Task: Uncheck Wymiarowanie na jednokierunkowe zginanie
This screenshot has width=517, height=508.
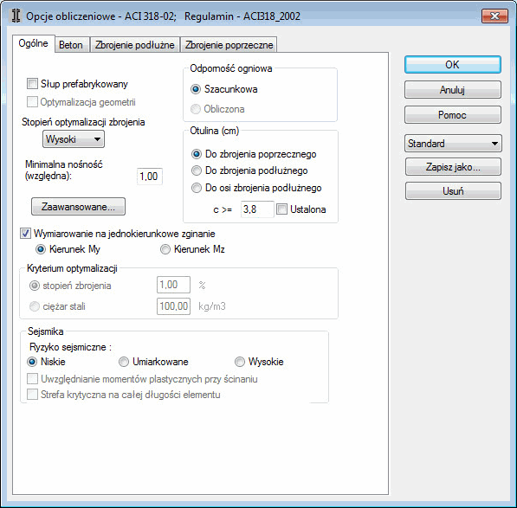Action: tap(25, 234)
